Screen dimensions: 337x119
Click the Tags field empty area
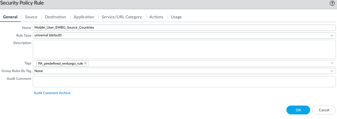200,63
